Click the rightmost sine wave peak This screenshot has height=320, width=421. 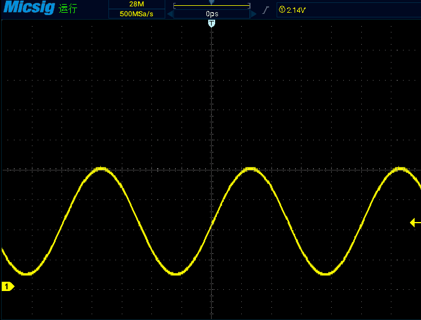point(400,168)
